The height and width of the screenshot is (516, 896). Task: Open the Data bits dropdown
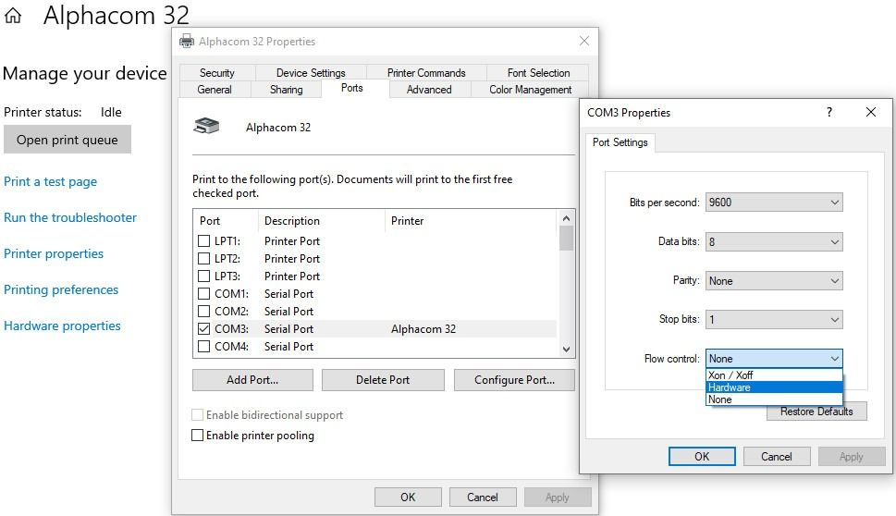[x=774, y=241]
